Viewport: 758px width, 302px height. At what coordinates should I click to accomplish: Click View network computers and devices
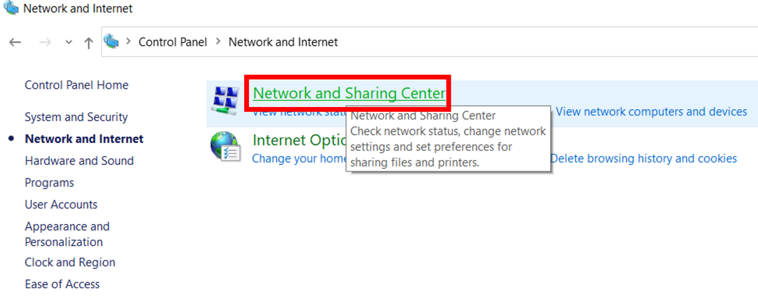pyautogui.click(x=651, y=112)
